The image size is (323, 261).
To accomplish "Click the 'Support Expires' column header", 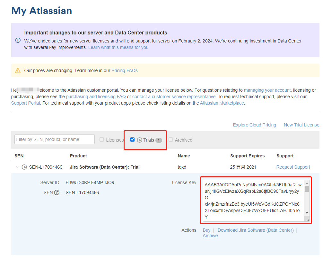I will coord(248,156).
